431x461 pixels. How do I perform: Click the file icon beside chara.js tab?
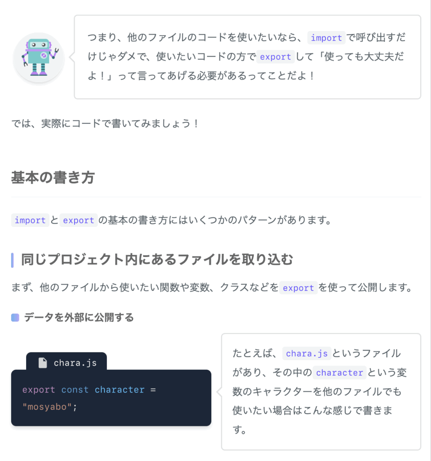(x=43, y=363)
